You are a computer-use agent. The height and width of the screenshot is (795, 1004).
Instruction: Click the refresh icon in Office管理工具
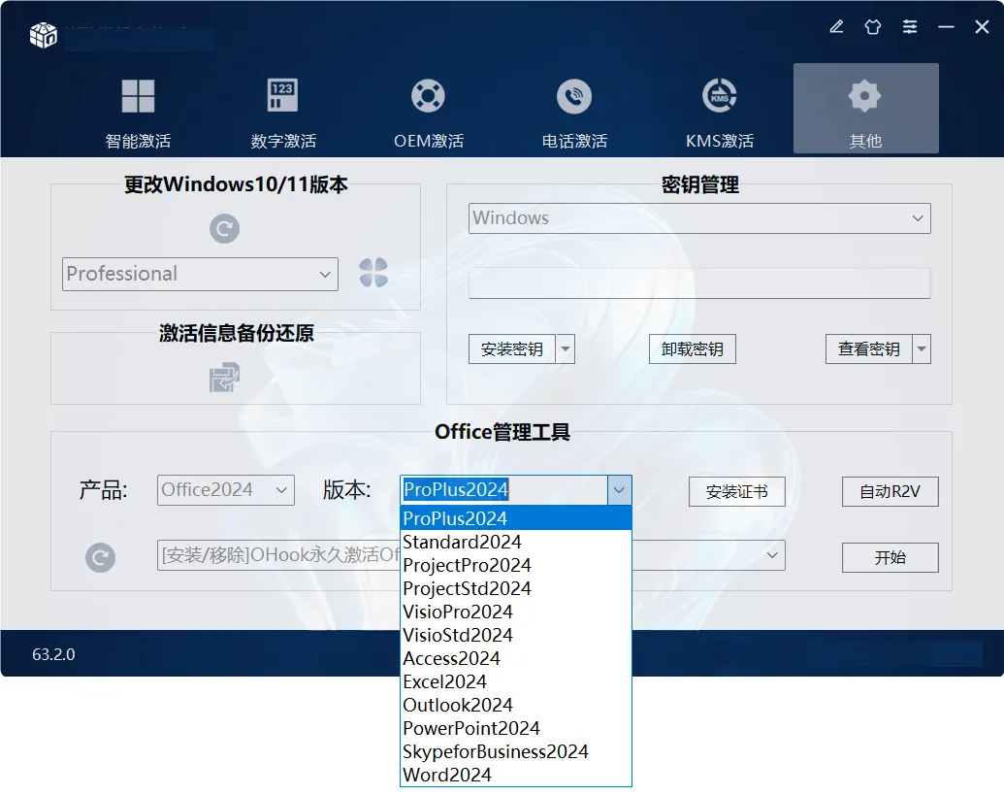(101, 557)
